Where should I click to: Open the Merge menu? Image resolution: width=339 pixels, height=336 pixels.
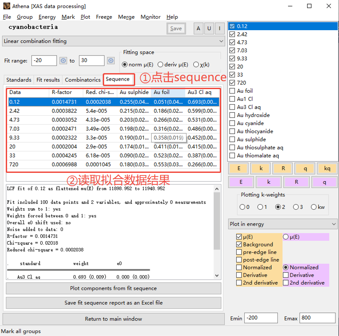(x=126, y=17)
